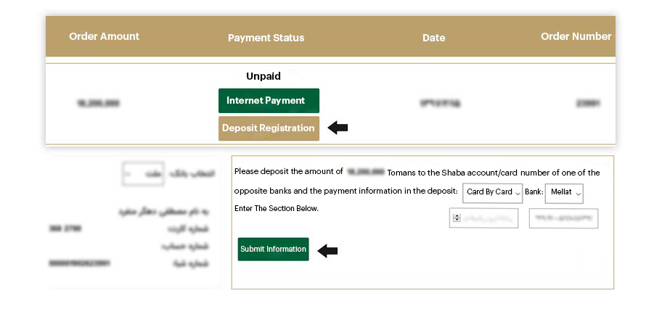Click the spinner arrows in the left deposit field
Viewport: 662px width, 309px height.
pos(456,218)
